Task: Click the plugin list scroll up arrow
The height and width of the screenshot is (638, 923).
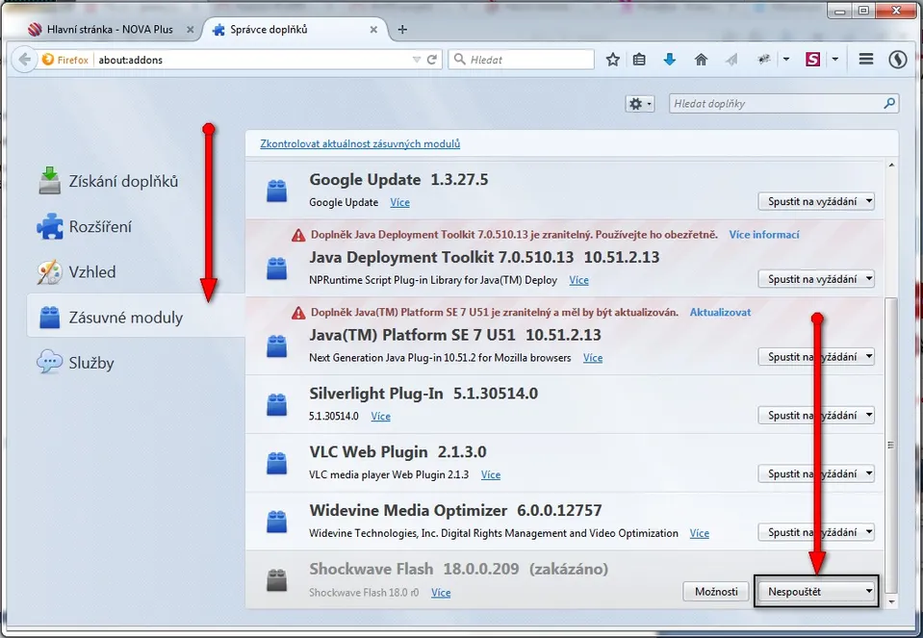Action: [x=891, y=166]
